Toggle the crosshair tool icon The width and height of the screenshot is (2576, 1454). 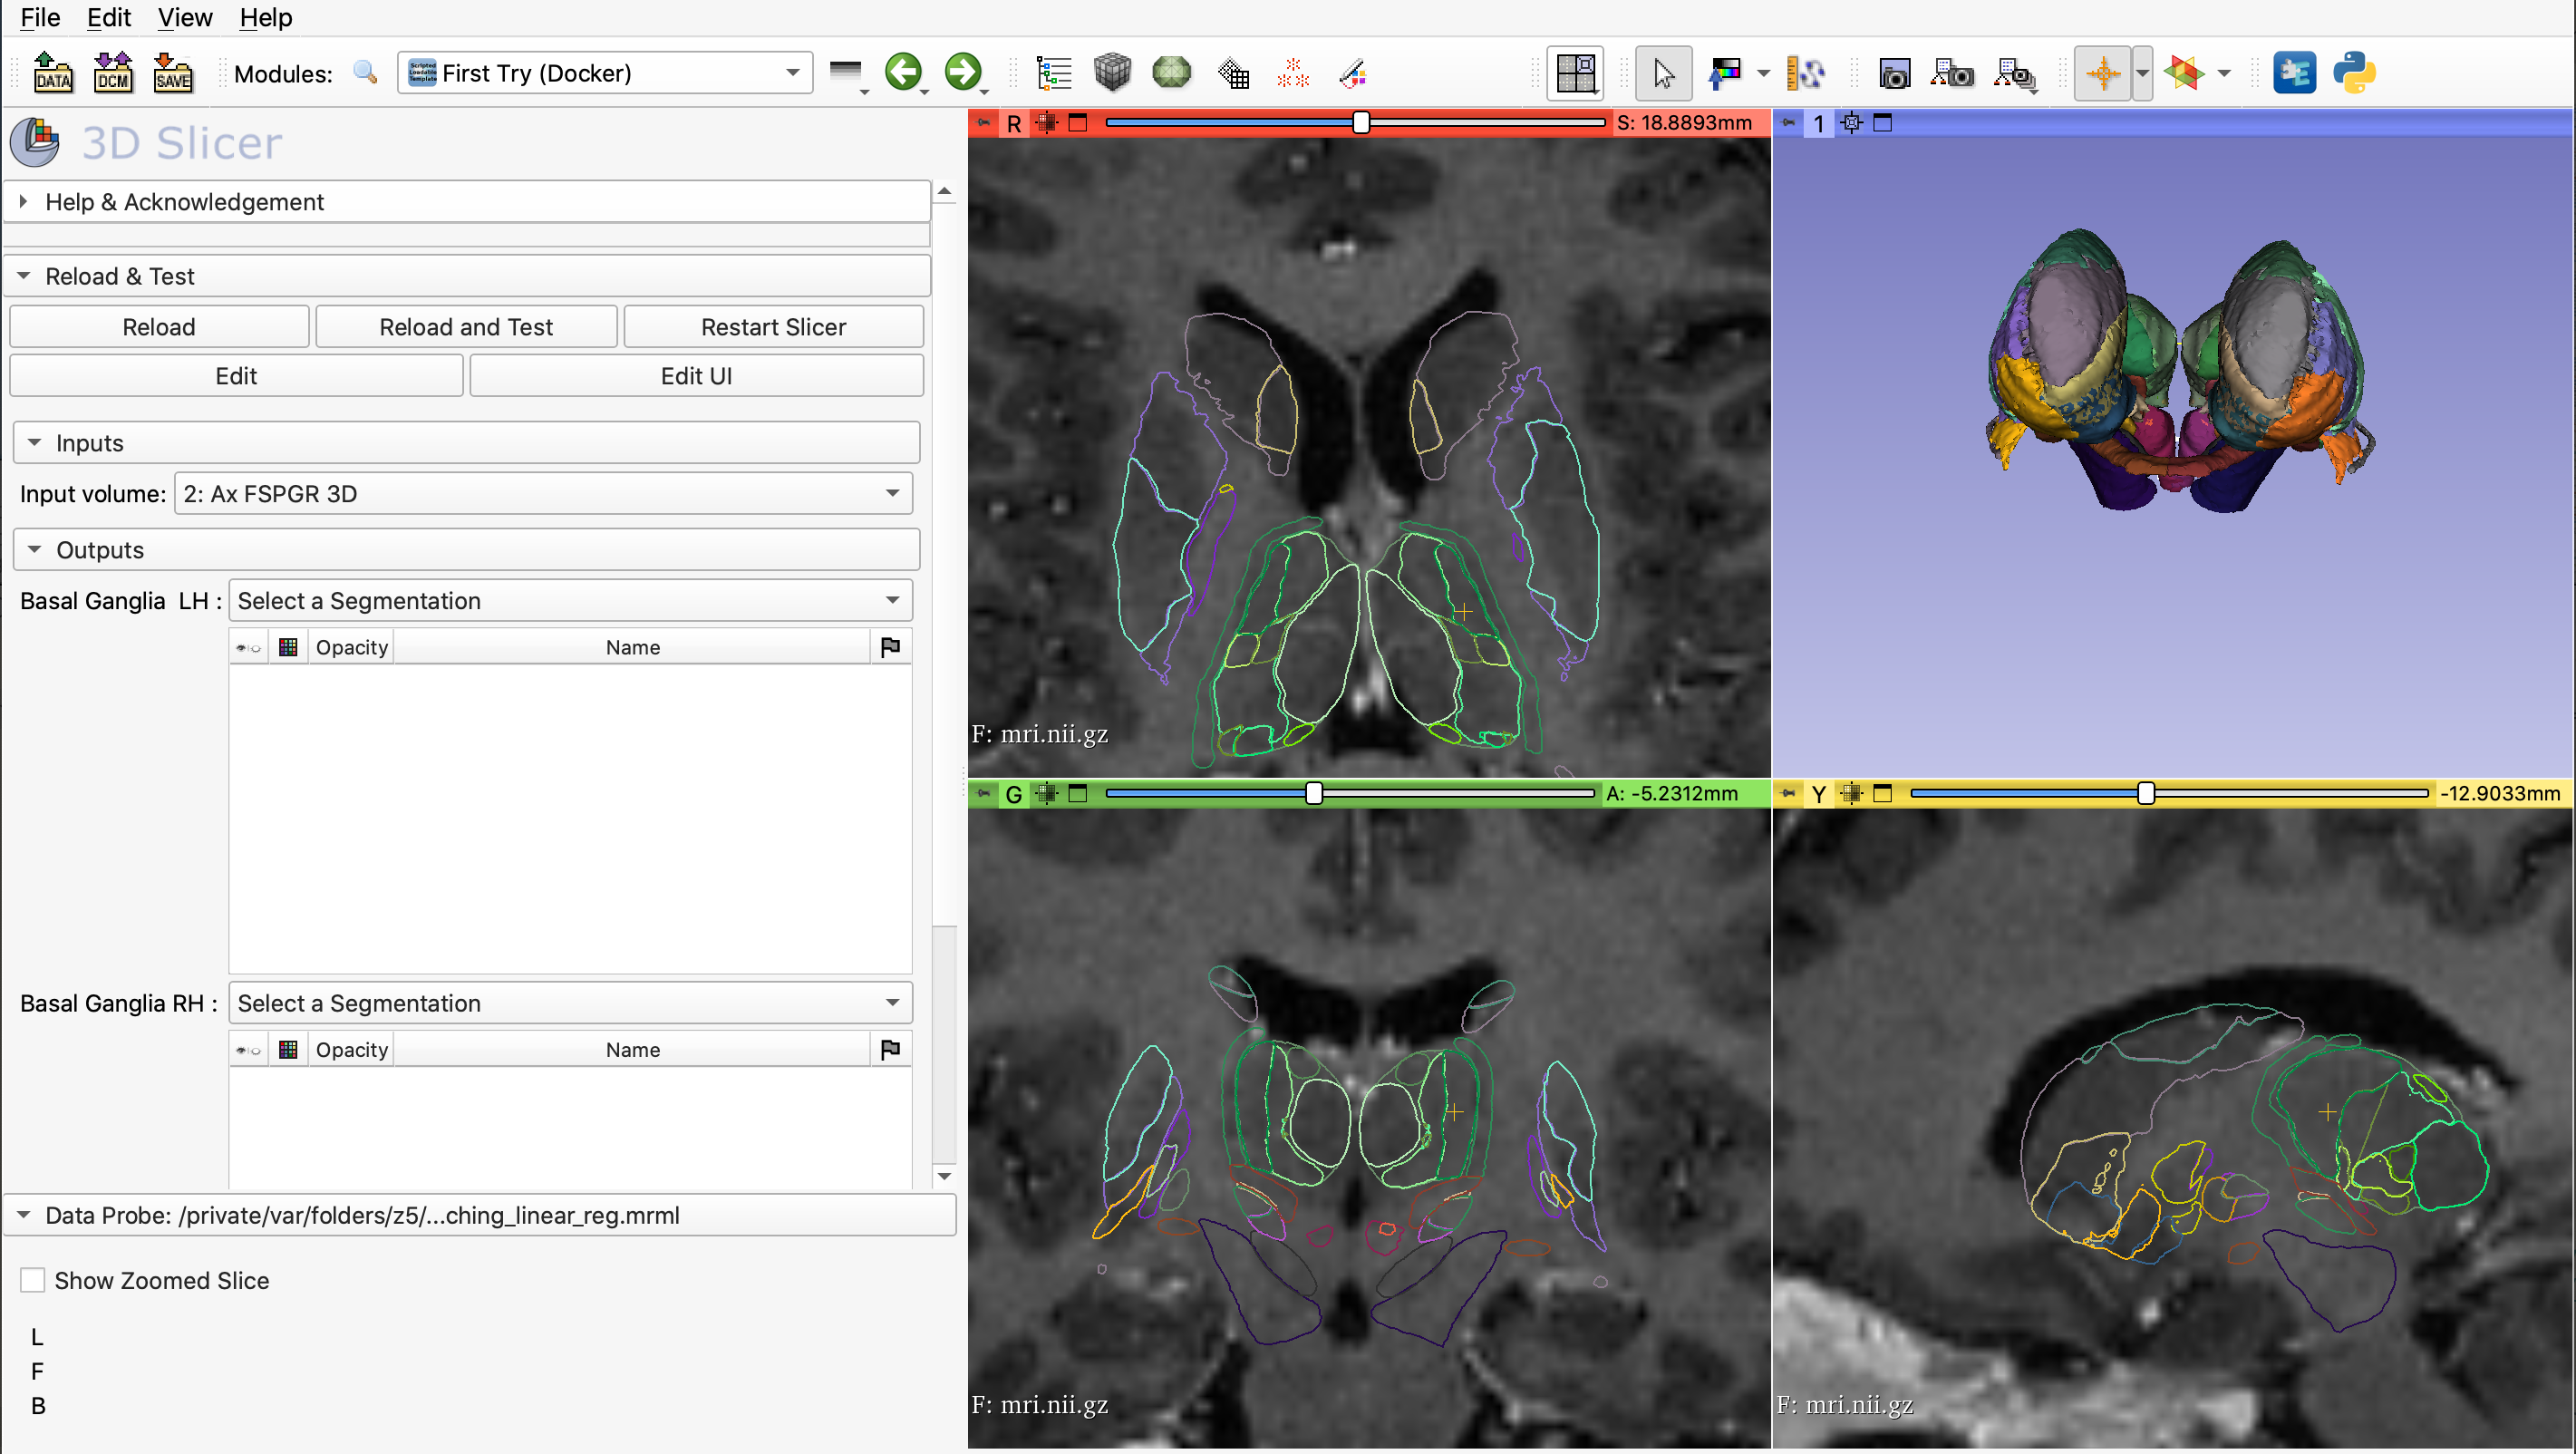click(2102, 73)
